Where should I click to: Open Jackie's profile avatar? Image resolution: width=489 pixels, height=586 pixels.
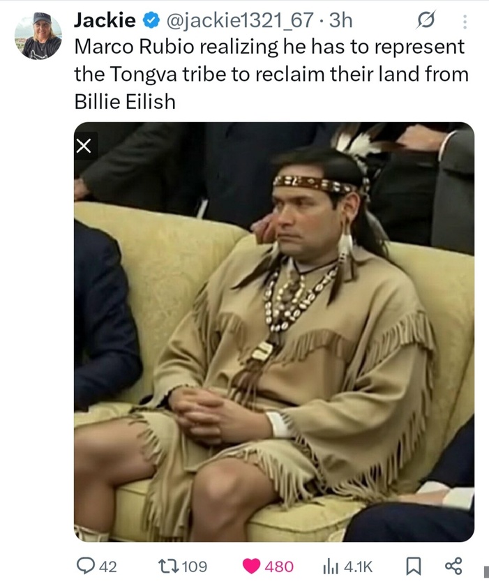coord(38,36)
